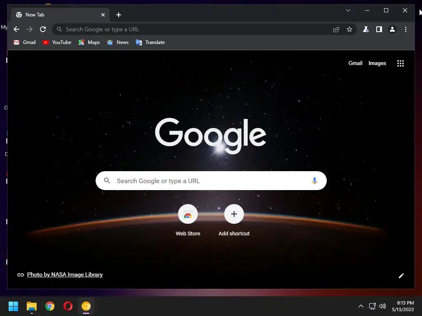This screenshot has height=316, width=422.
Task: Expand the tab search dropdown chevron
Action: 348,10
